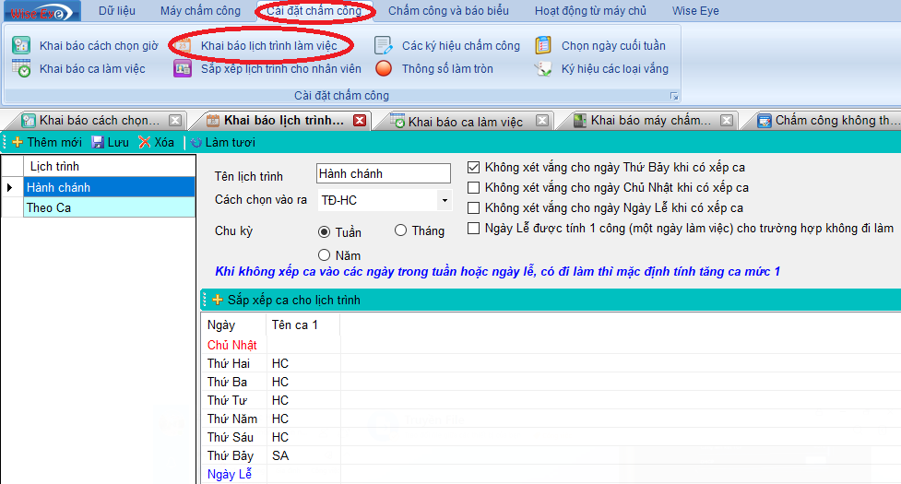The width and height of the screenshot is (901, 484).
Task: Open the Máy chấm công ribbon tab
Action: click(x=200, y=11)
